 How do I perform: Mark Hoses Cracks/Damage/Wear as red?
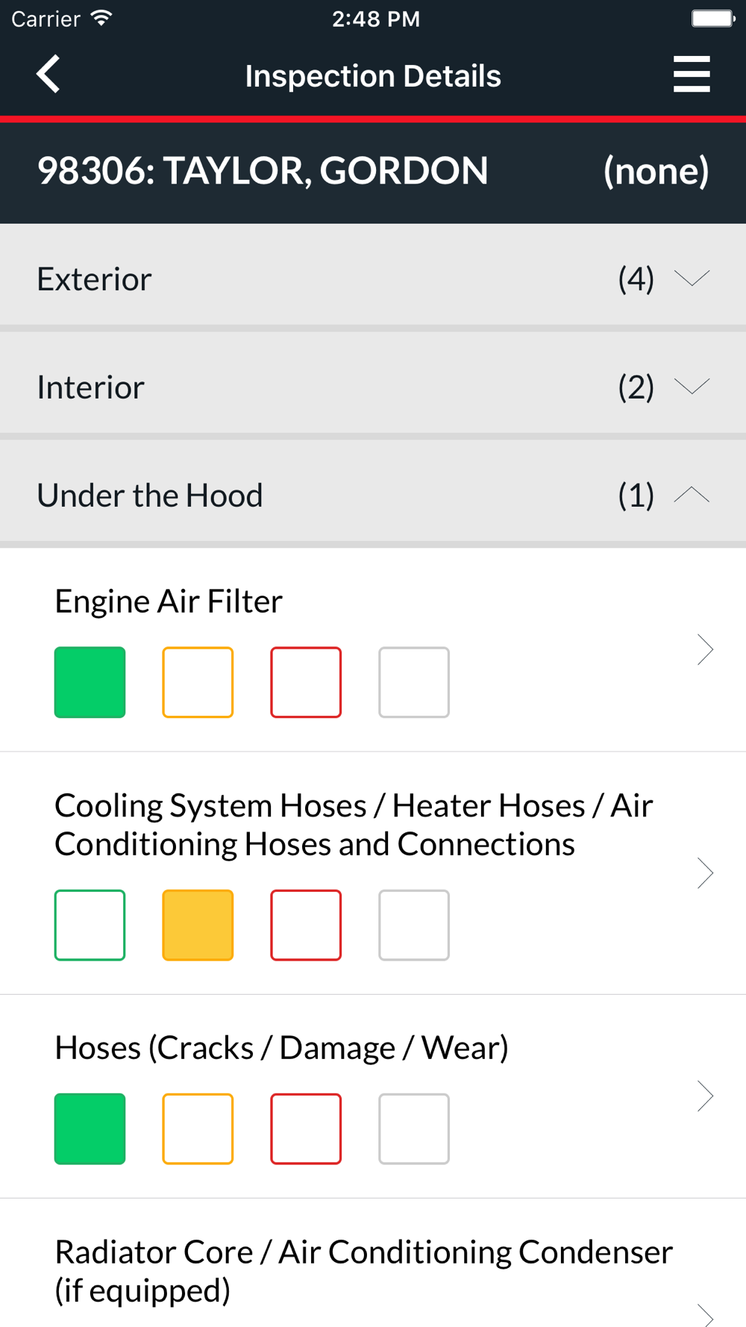click(x=306, y=1128)
